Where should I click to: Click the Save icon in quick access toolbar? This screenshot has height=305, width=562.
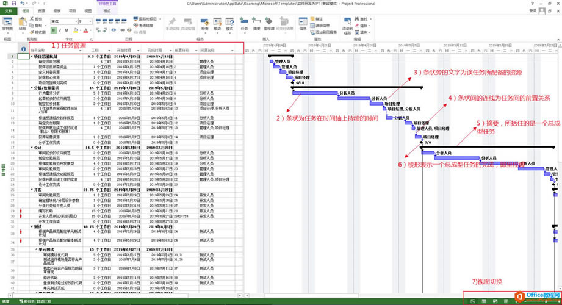point(14,3)
